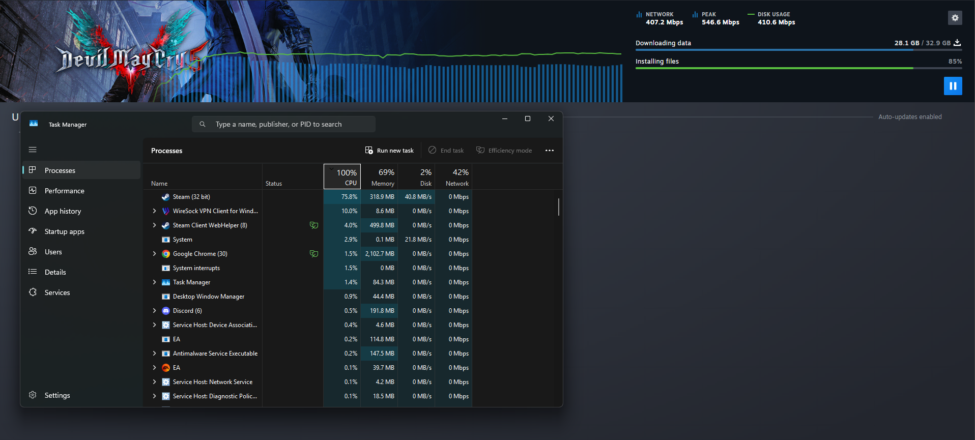The width and height of the screenshot is (975, 440).
Task: Expand Antimalware Service Executable group
Action: point(155,354)
